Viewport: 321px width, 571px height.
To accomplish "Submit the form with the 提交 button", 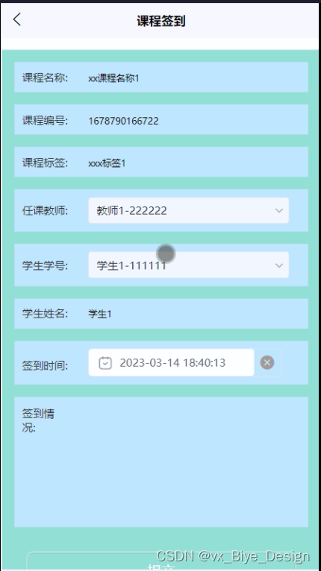I will coord(160,563).
